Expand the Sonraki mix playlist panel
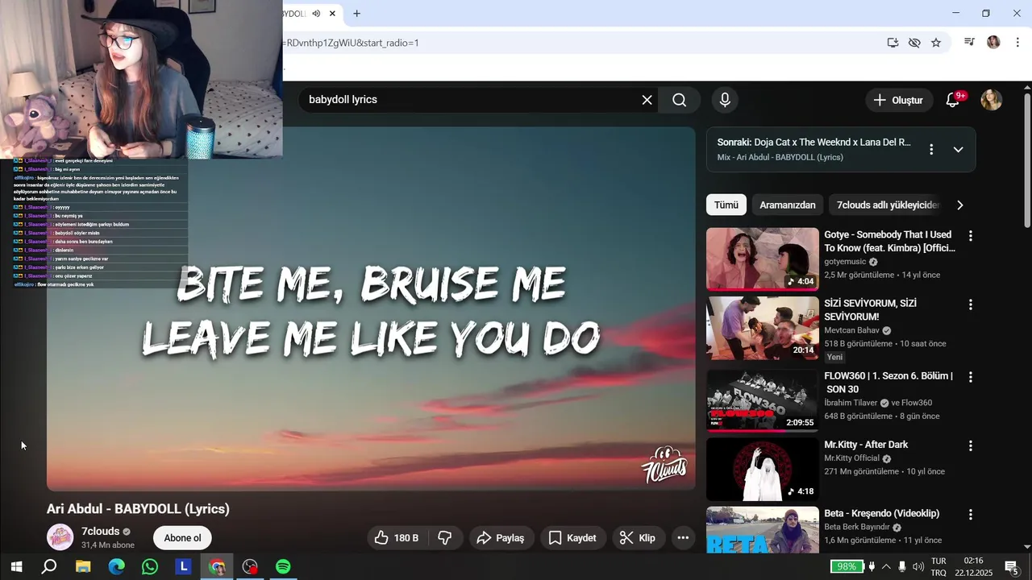 (x=958, y=149)
